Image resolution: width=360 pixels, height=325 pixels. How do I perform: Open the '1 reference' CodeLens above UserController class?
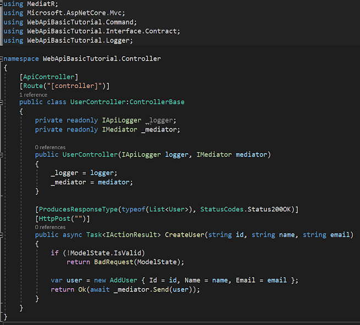tap(33, 95)
